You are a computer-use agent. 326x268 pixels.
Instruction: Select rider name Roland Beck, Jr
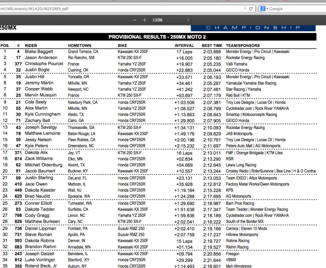(x=41, y=266)
